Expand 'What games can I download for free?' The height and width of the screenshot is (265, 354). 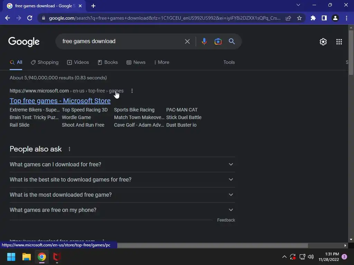tap(122, 165)
